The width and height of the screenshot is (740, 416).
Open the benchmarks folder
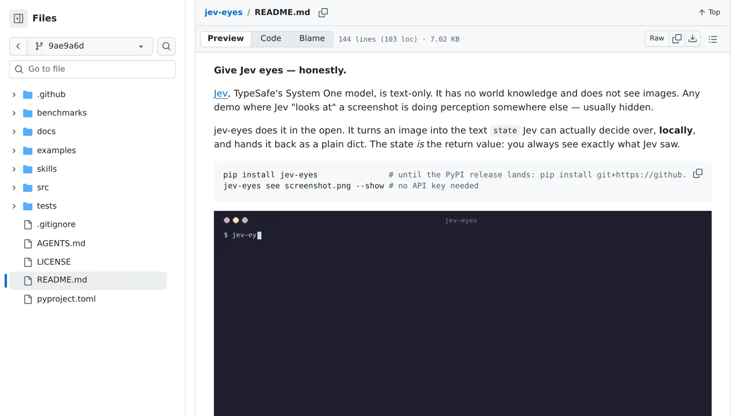click(62, 113)
